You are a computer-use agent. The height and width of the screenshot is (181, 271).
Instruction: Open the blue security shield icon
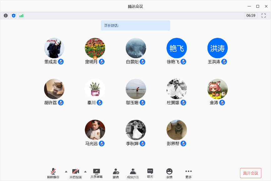pyautogui.click(x=13, y=16)
